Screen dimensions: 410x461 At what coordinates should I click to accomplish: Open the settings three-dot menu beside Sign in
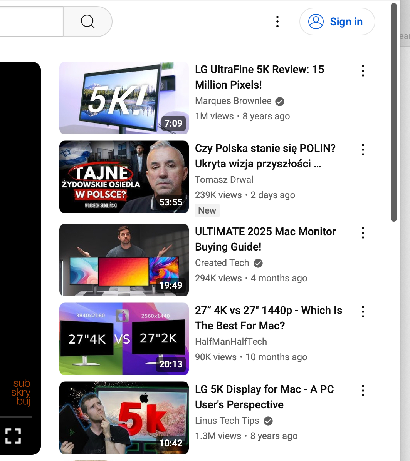pyautogui.click(x=277, y=22)
